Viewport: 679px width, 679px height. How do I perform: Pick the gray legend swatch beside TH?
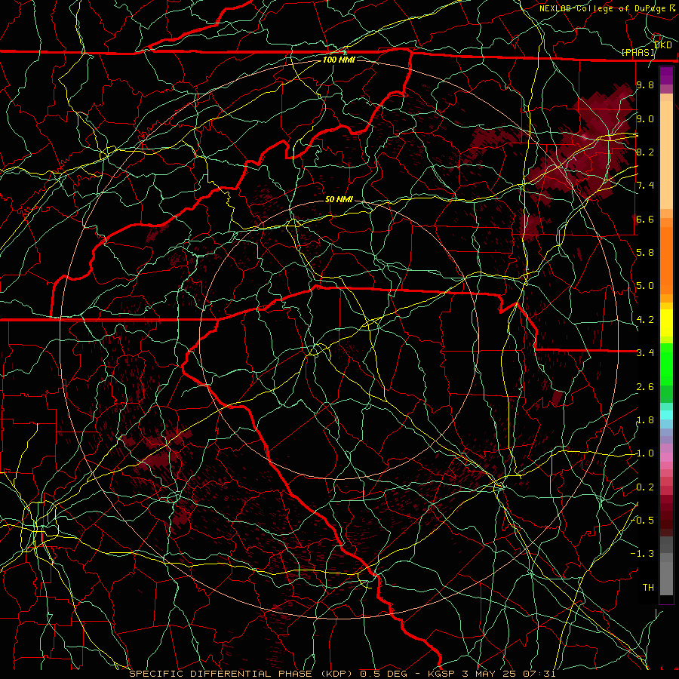[666, 579]
